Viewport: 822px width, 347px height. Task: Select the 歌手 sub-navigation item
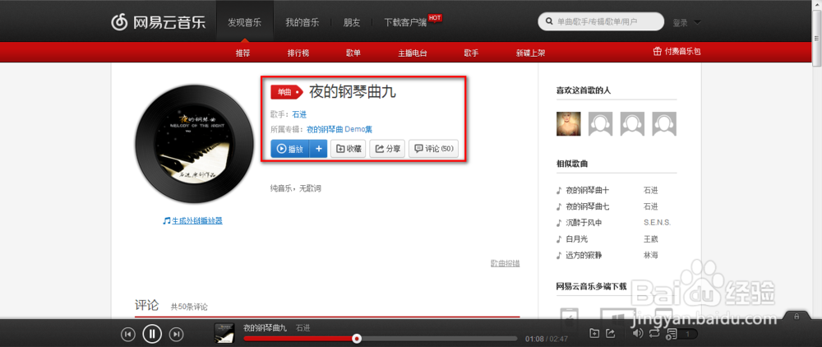pos(471,53)
